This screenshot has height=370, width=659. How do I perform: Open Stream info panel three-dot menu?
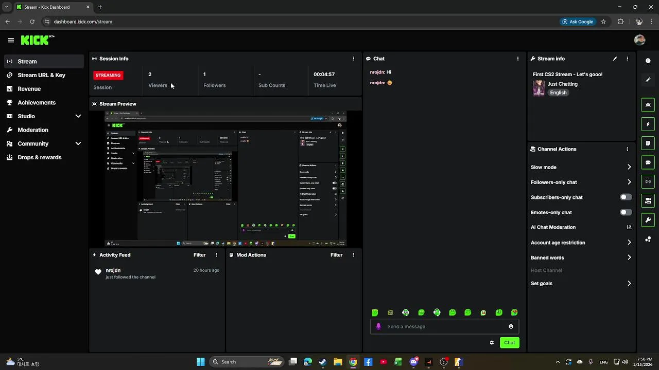627,59
